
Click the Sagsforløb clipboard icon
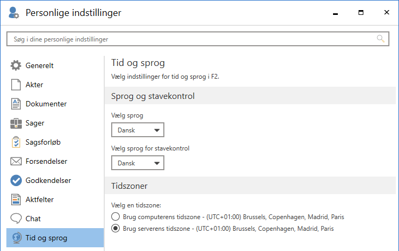[16, 142]
